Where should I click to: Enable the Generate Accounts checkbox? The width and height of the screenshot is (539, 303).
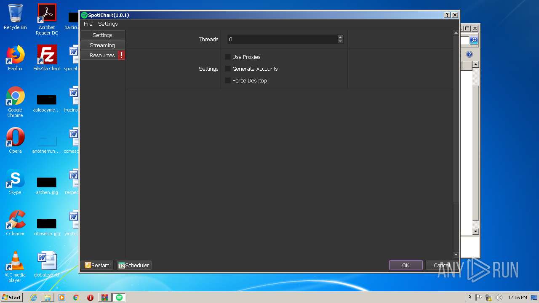(228, 69)
